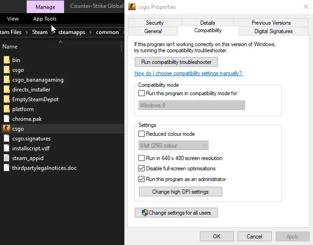
Task: Confirm with the OK button
Action: (x=217, y=237)
